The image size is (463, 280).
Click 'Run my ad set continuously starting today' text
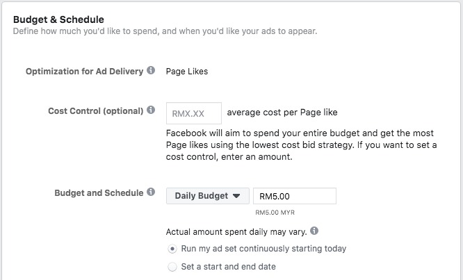[x=263, y=249]
